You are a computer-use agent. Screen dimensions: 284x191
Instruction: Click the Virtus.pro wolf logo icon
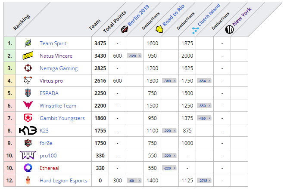point(28,80)
